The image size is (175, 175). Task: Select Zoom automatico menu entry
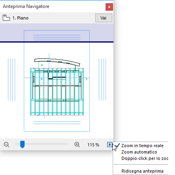tap(141, 152)
